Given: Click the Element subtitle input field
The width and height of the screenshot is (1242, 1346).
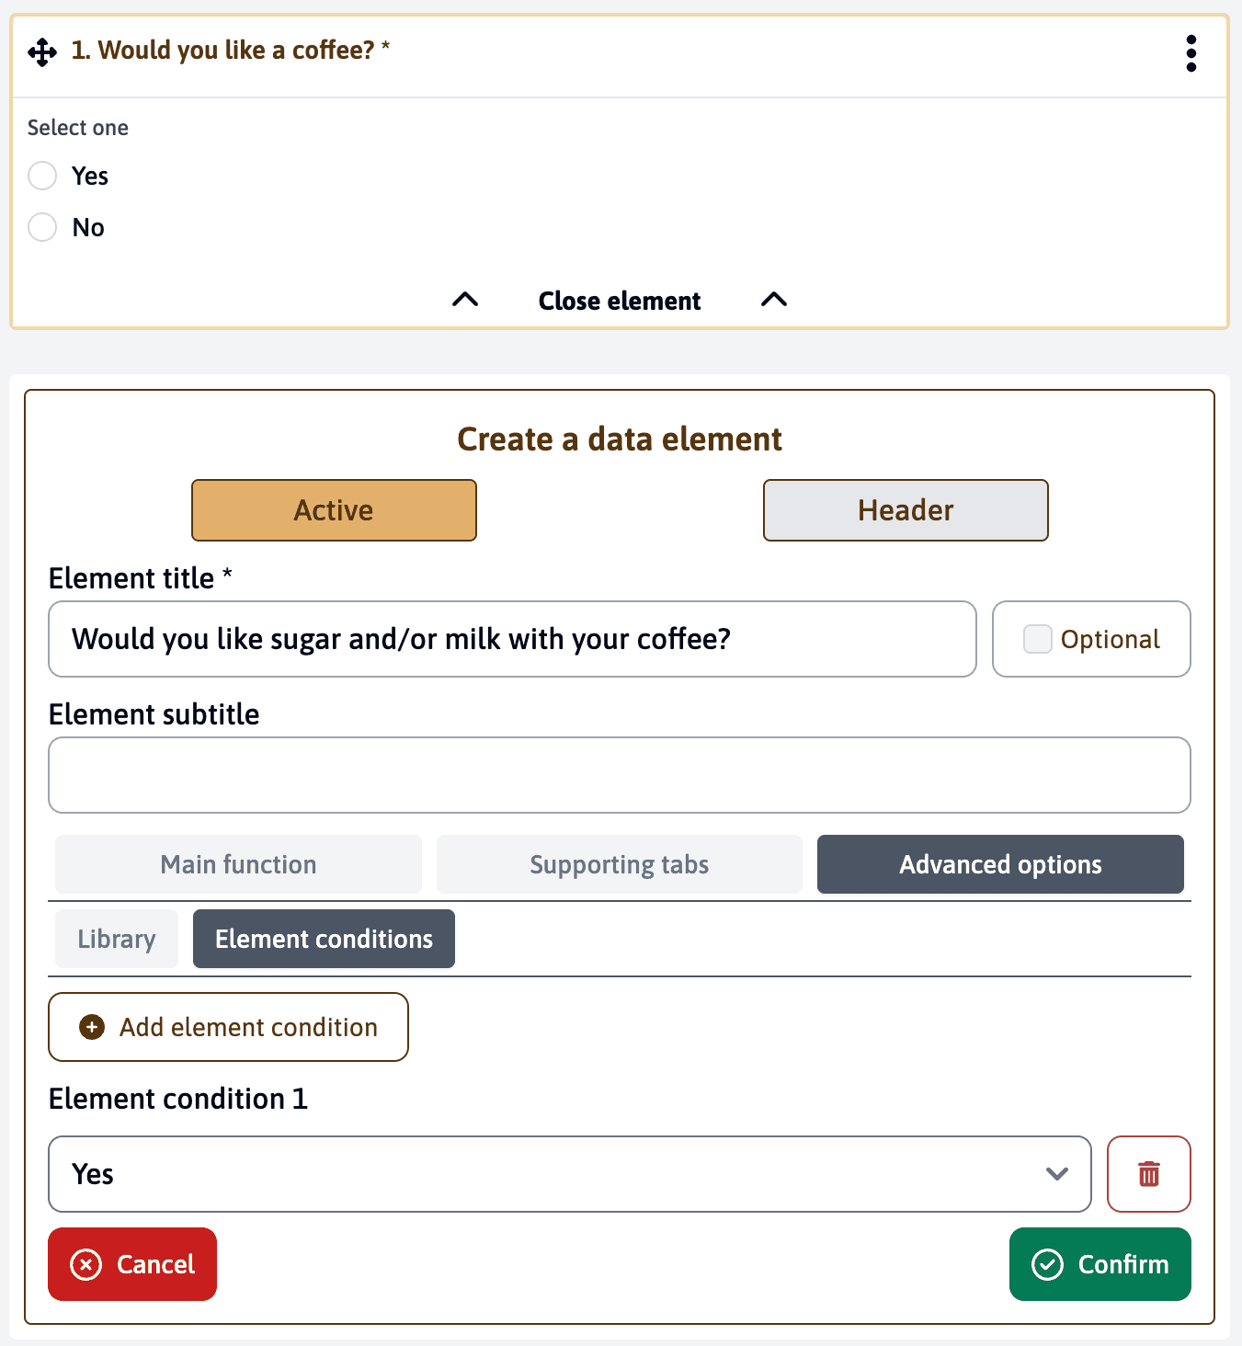Looking at the screenshot, I should click(x=619, y=775).
